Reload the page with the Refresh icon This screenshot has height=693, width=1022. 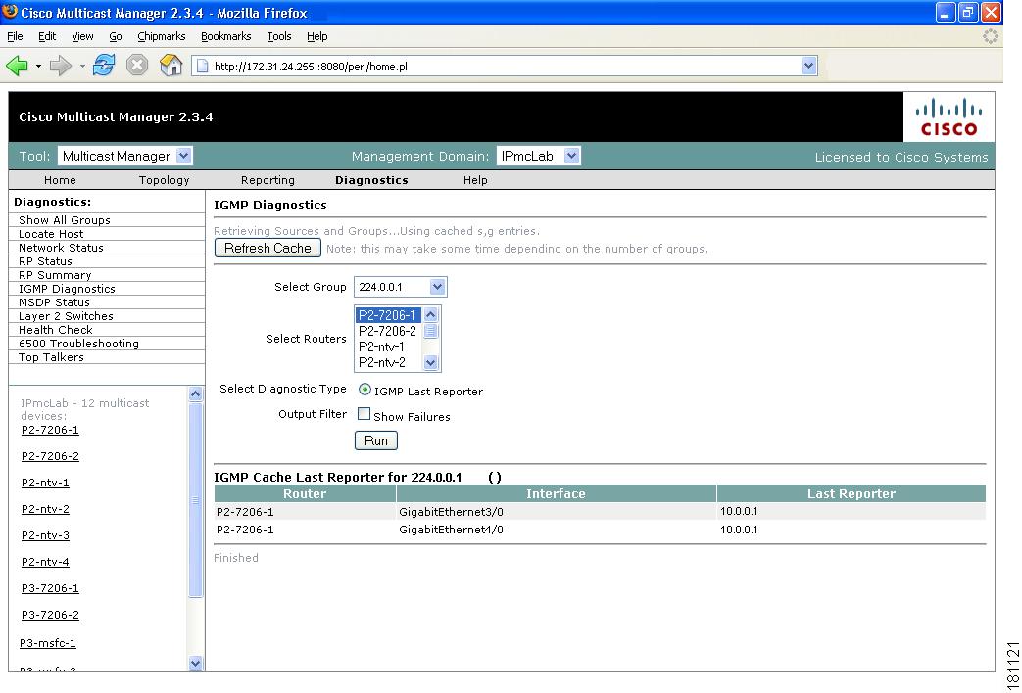[x=104, y=66]
